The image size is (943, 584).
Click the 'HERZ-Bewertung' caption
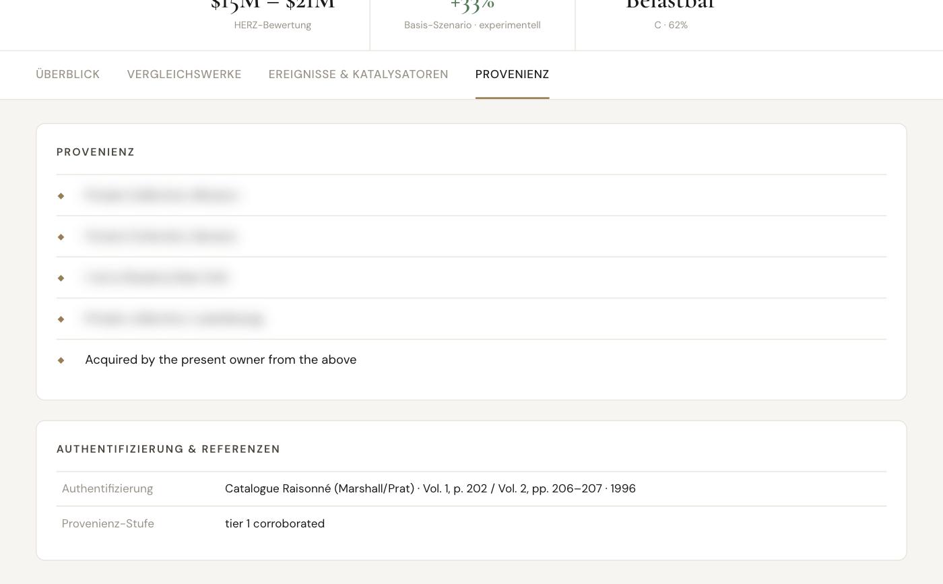pyautogui.click(x=272, y=25)
